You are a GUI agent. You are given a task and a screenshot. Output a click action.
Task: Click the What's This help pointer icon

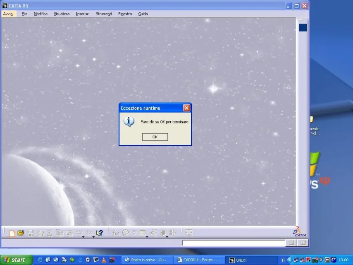(x=99, y=233)
